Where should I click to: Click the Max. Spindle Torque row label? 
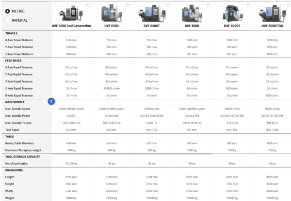(x=18, y=123)
